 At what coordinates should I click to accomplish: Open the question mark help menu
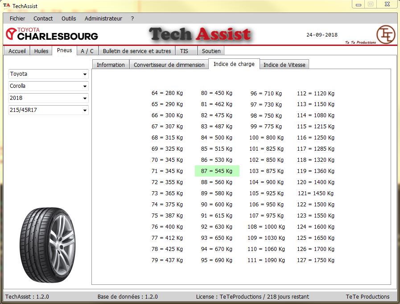point(132,19)
